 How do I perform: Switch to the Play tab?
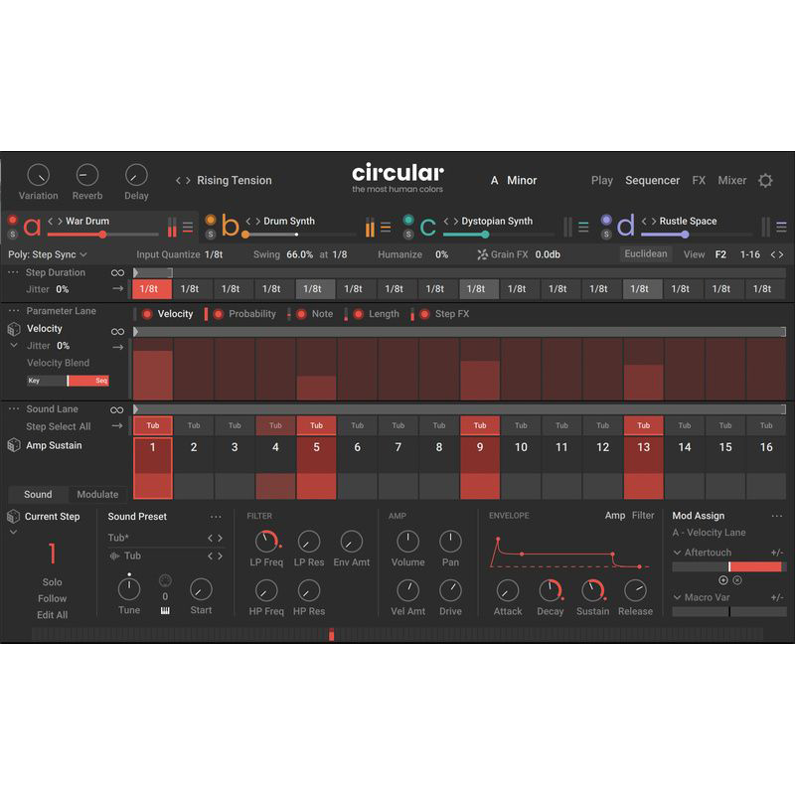[x=602, y=181]
